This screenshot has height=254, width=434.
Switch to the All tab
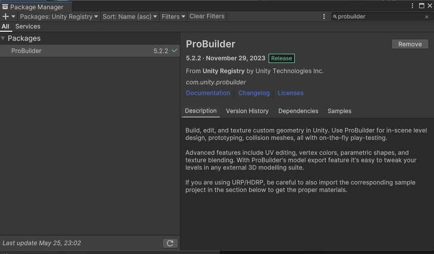[x=5, y=27]
